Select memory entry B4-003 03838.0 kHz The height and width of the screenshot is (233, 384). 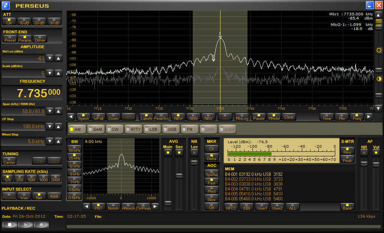point(254,184)
